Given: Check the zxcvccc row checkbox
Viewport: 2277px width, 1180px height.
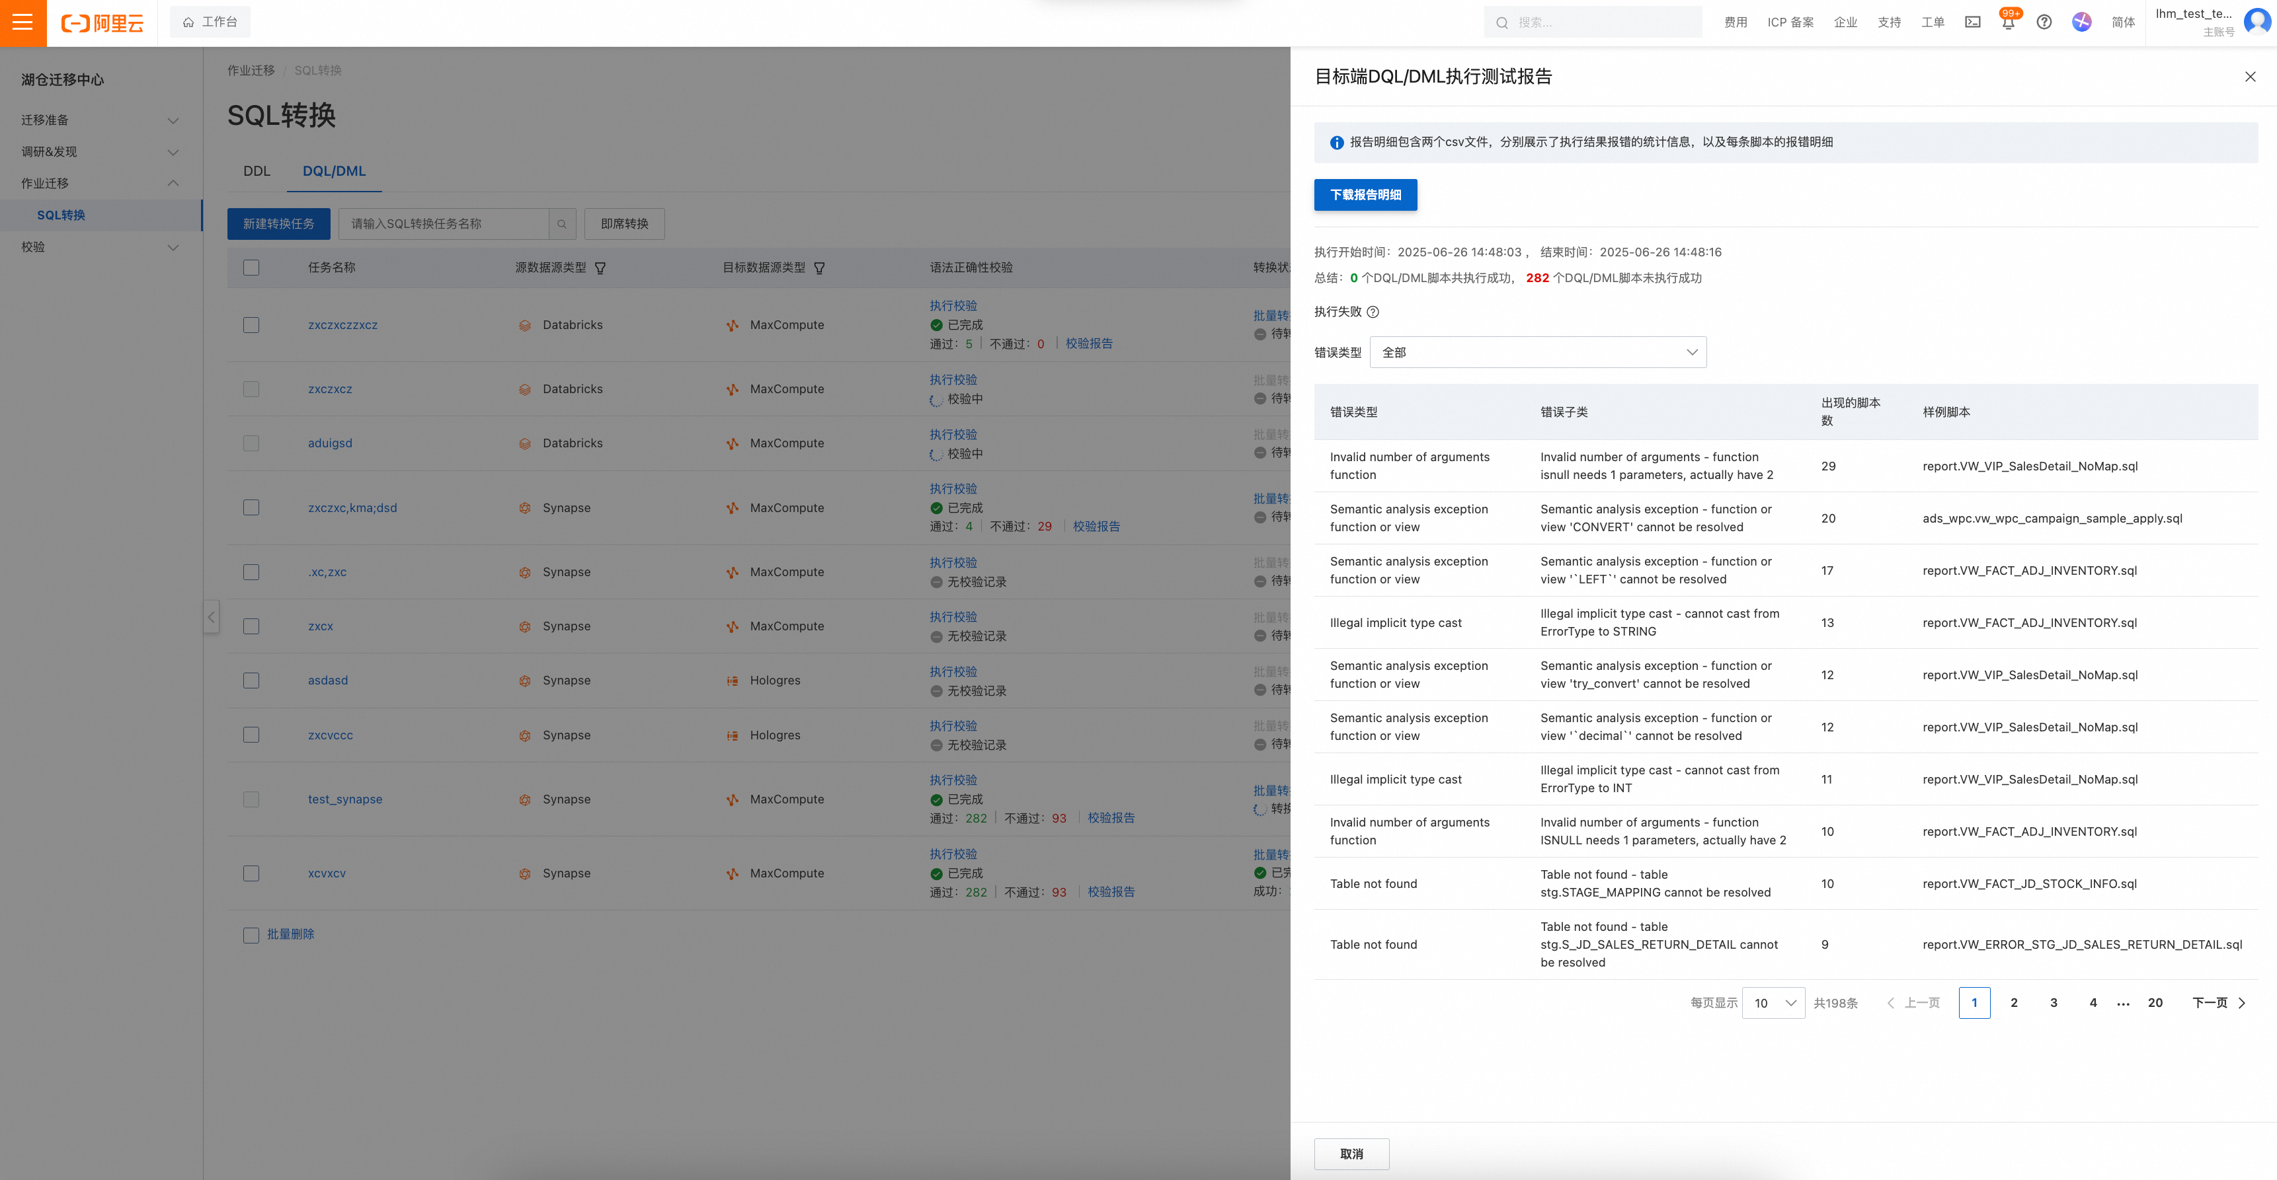Looking at the screenshot, I should (x=252, y=735).
